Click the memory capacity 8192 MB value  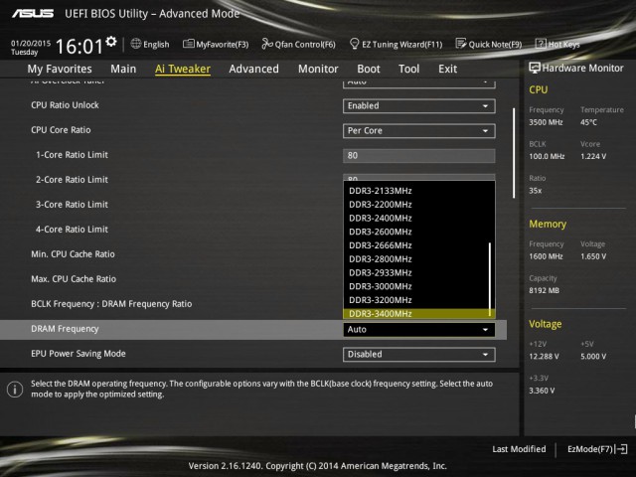[x=545, y=290]
